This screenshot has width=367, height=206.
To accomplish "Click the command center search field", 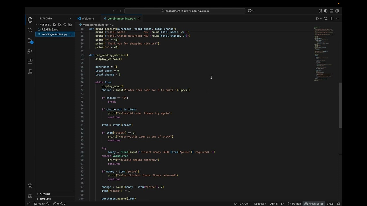I will (x=185, y=11).
